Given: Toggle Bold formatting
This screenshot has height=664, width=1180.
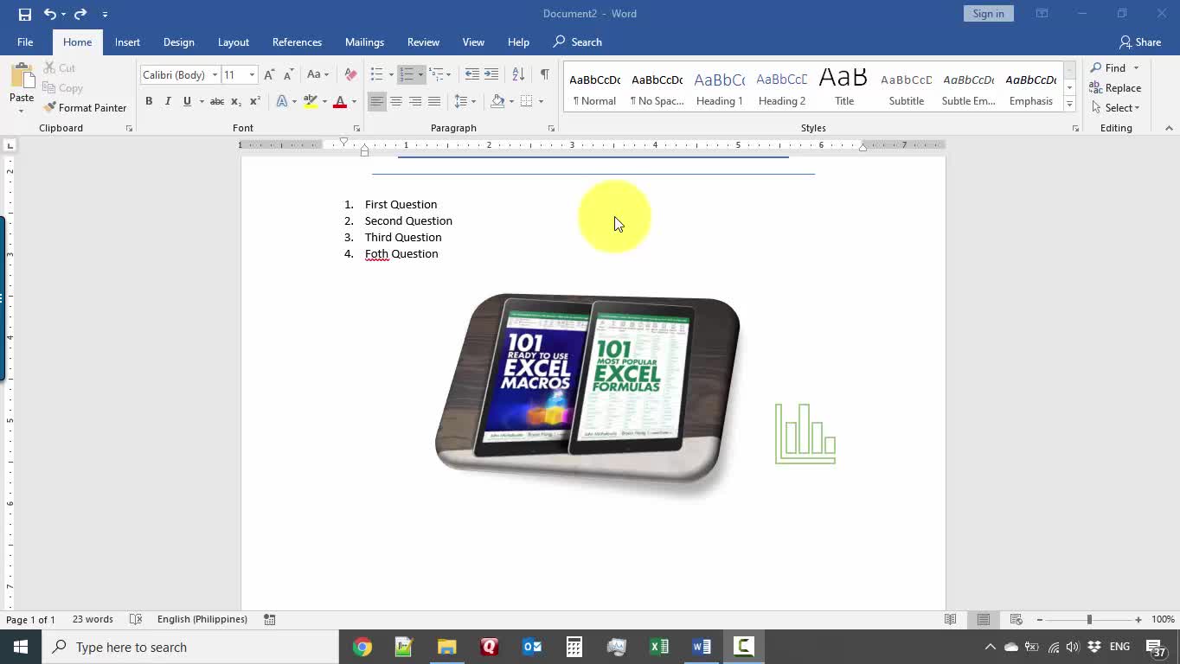Looking at the screenshot, I should (x=149, y=101).
